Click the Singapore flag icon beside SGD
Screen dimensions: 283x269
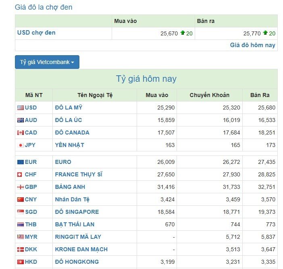pyautogui.click(x=21, y=212)
